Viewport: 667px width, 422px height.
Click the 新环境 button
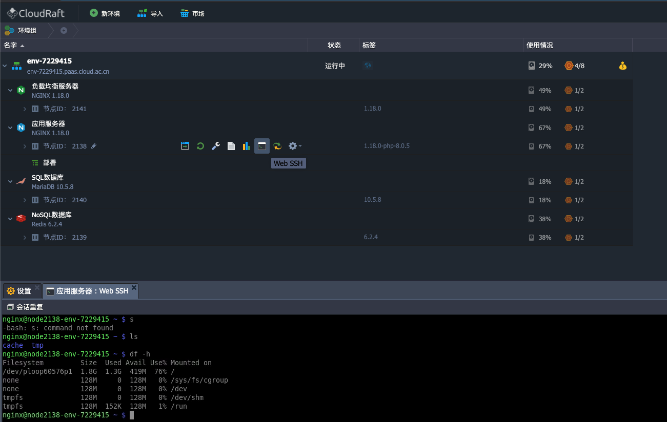coord(105,13)
